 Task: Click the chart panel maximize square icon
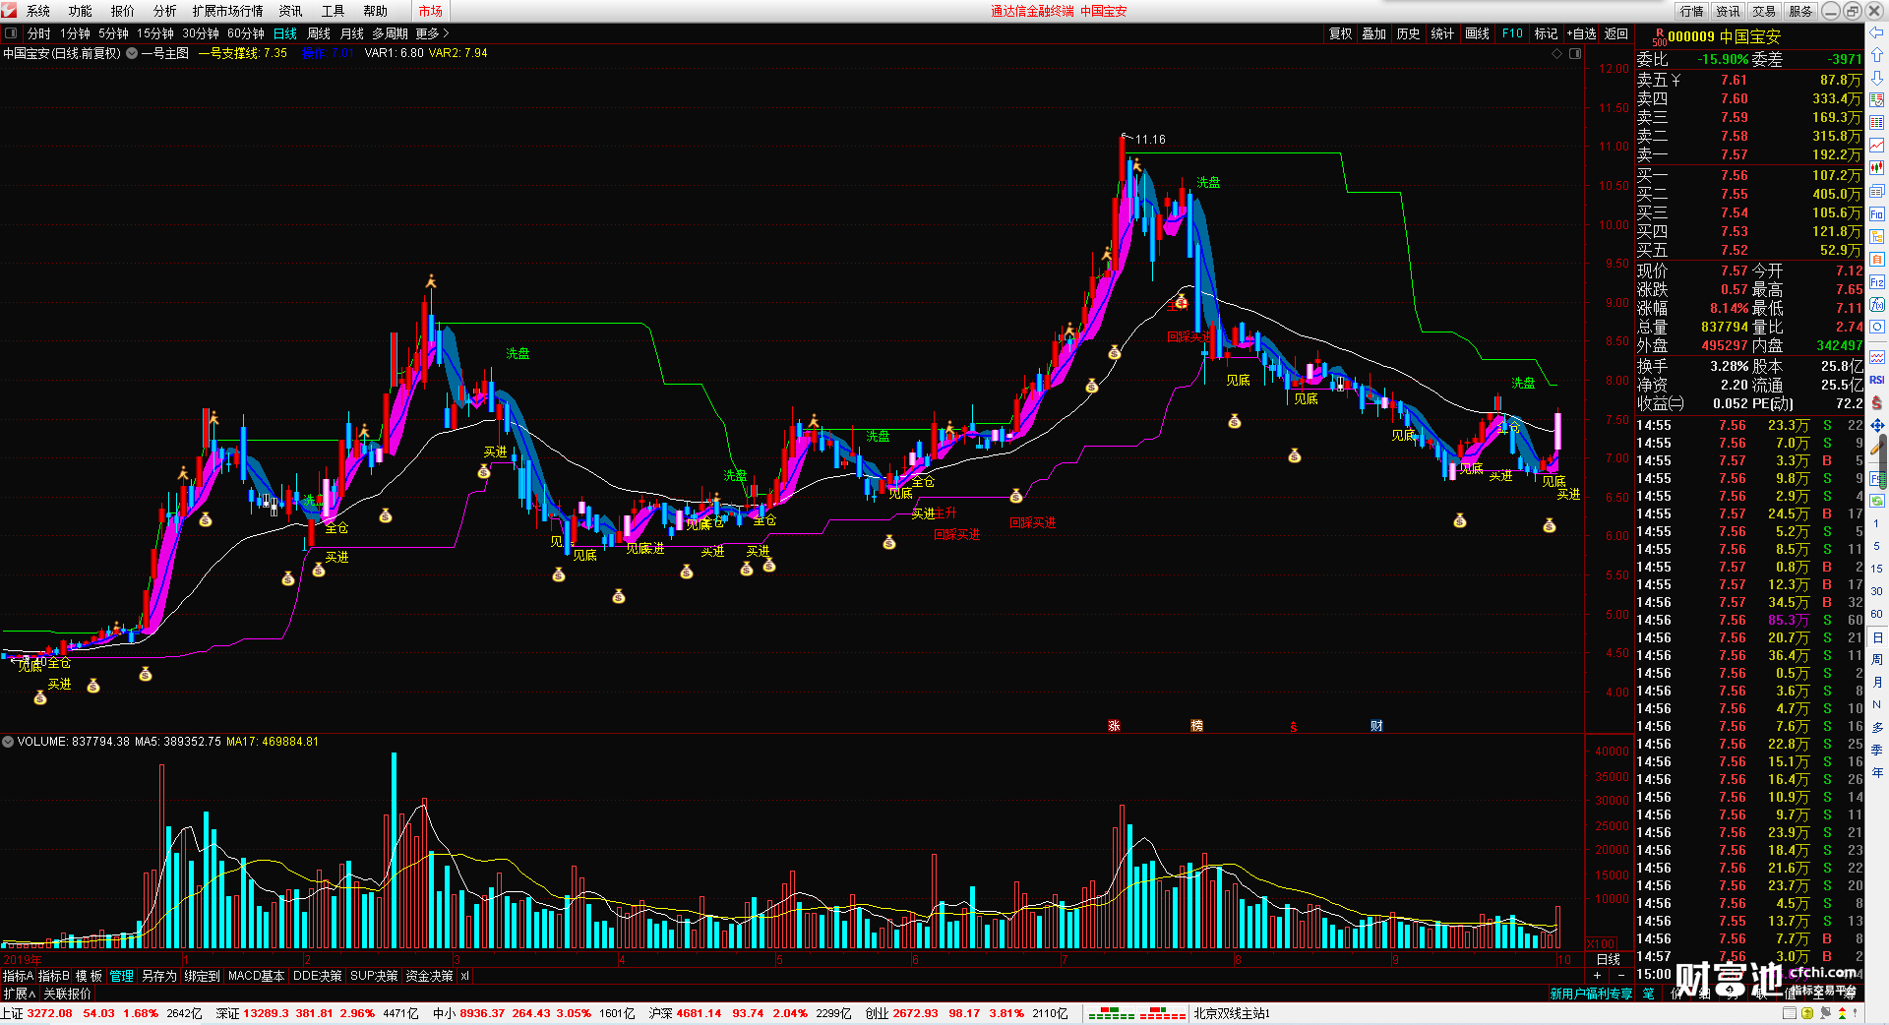click(x=1575, y=53)
